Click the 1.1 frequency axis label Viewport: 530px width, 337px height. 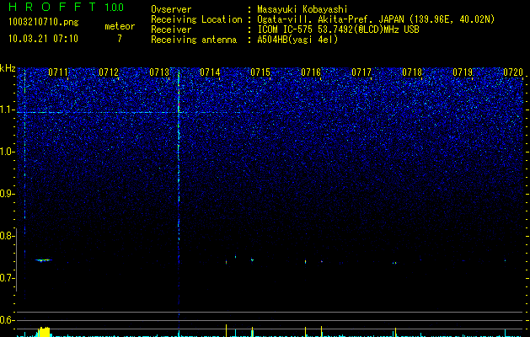pyautogui.click(x=7, y=110)
